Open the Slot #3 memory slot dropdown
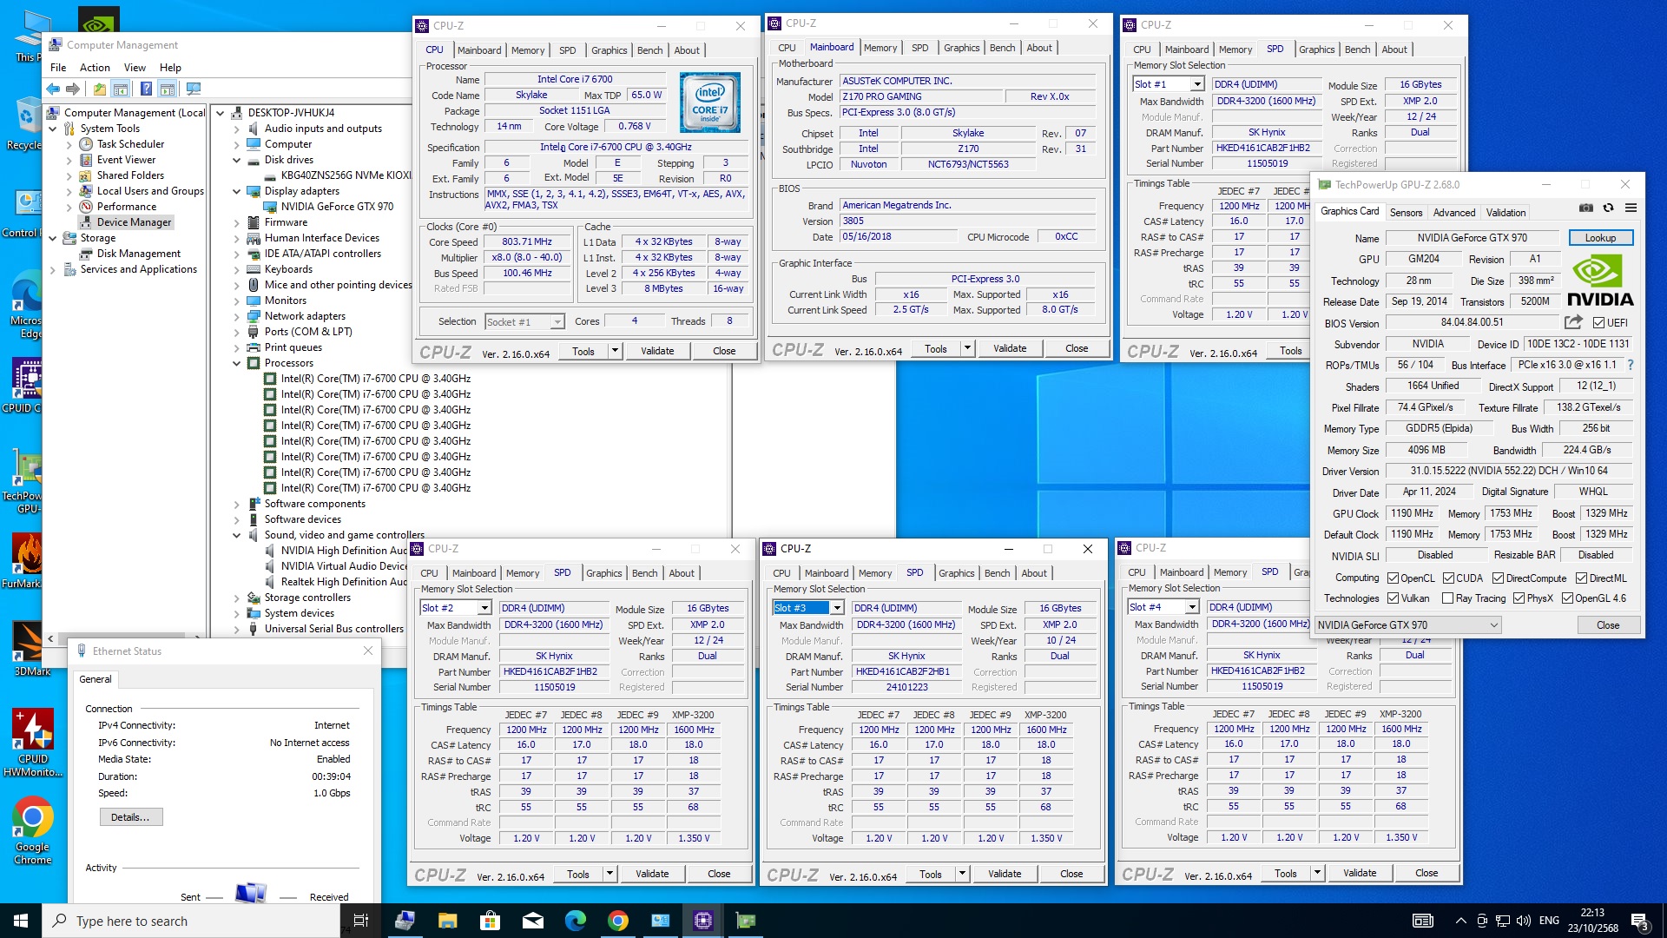This screenshot has height=938, width=1667. tap(837, 608)
